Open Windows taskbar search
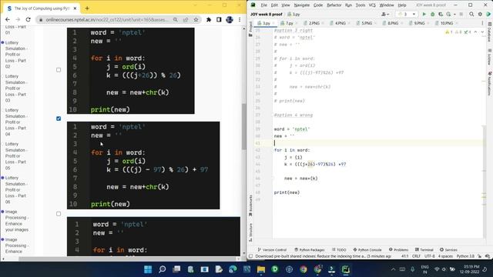Image resolution: width=493 pixels, height=277 pixels. [x=163, y=269]
